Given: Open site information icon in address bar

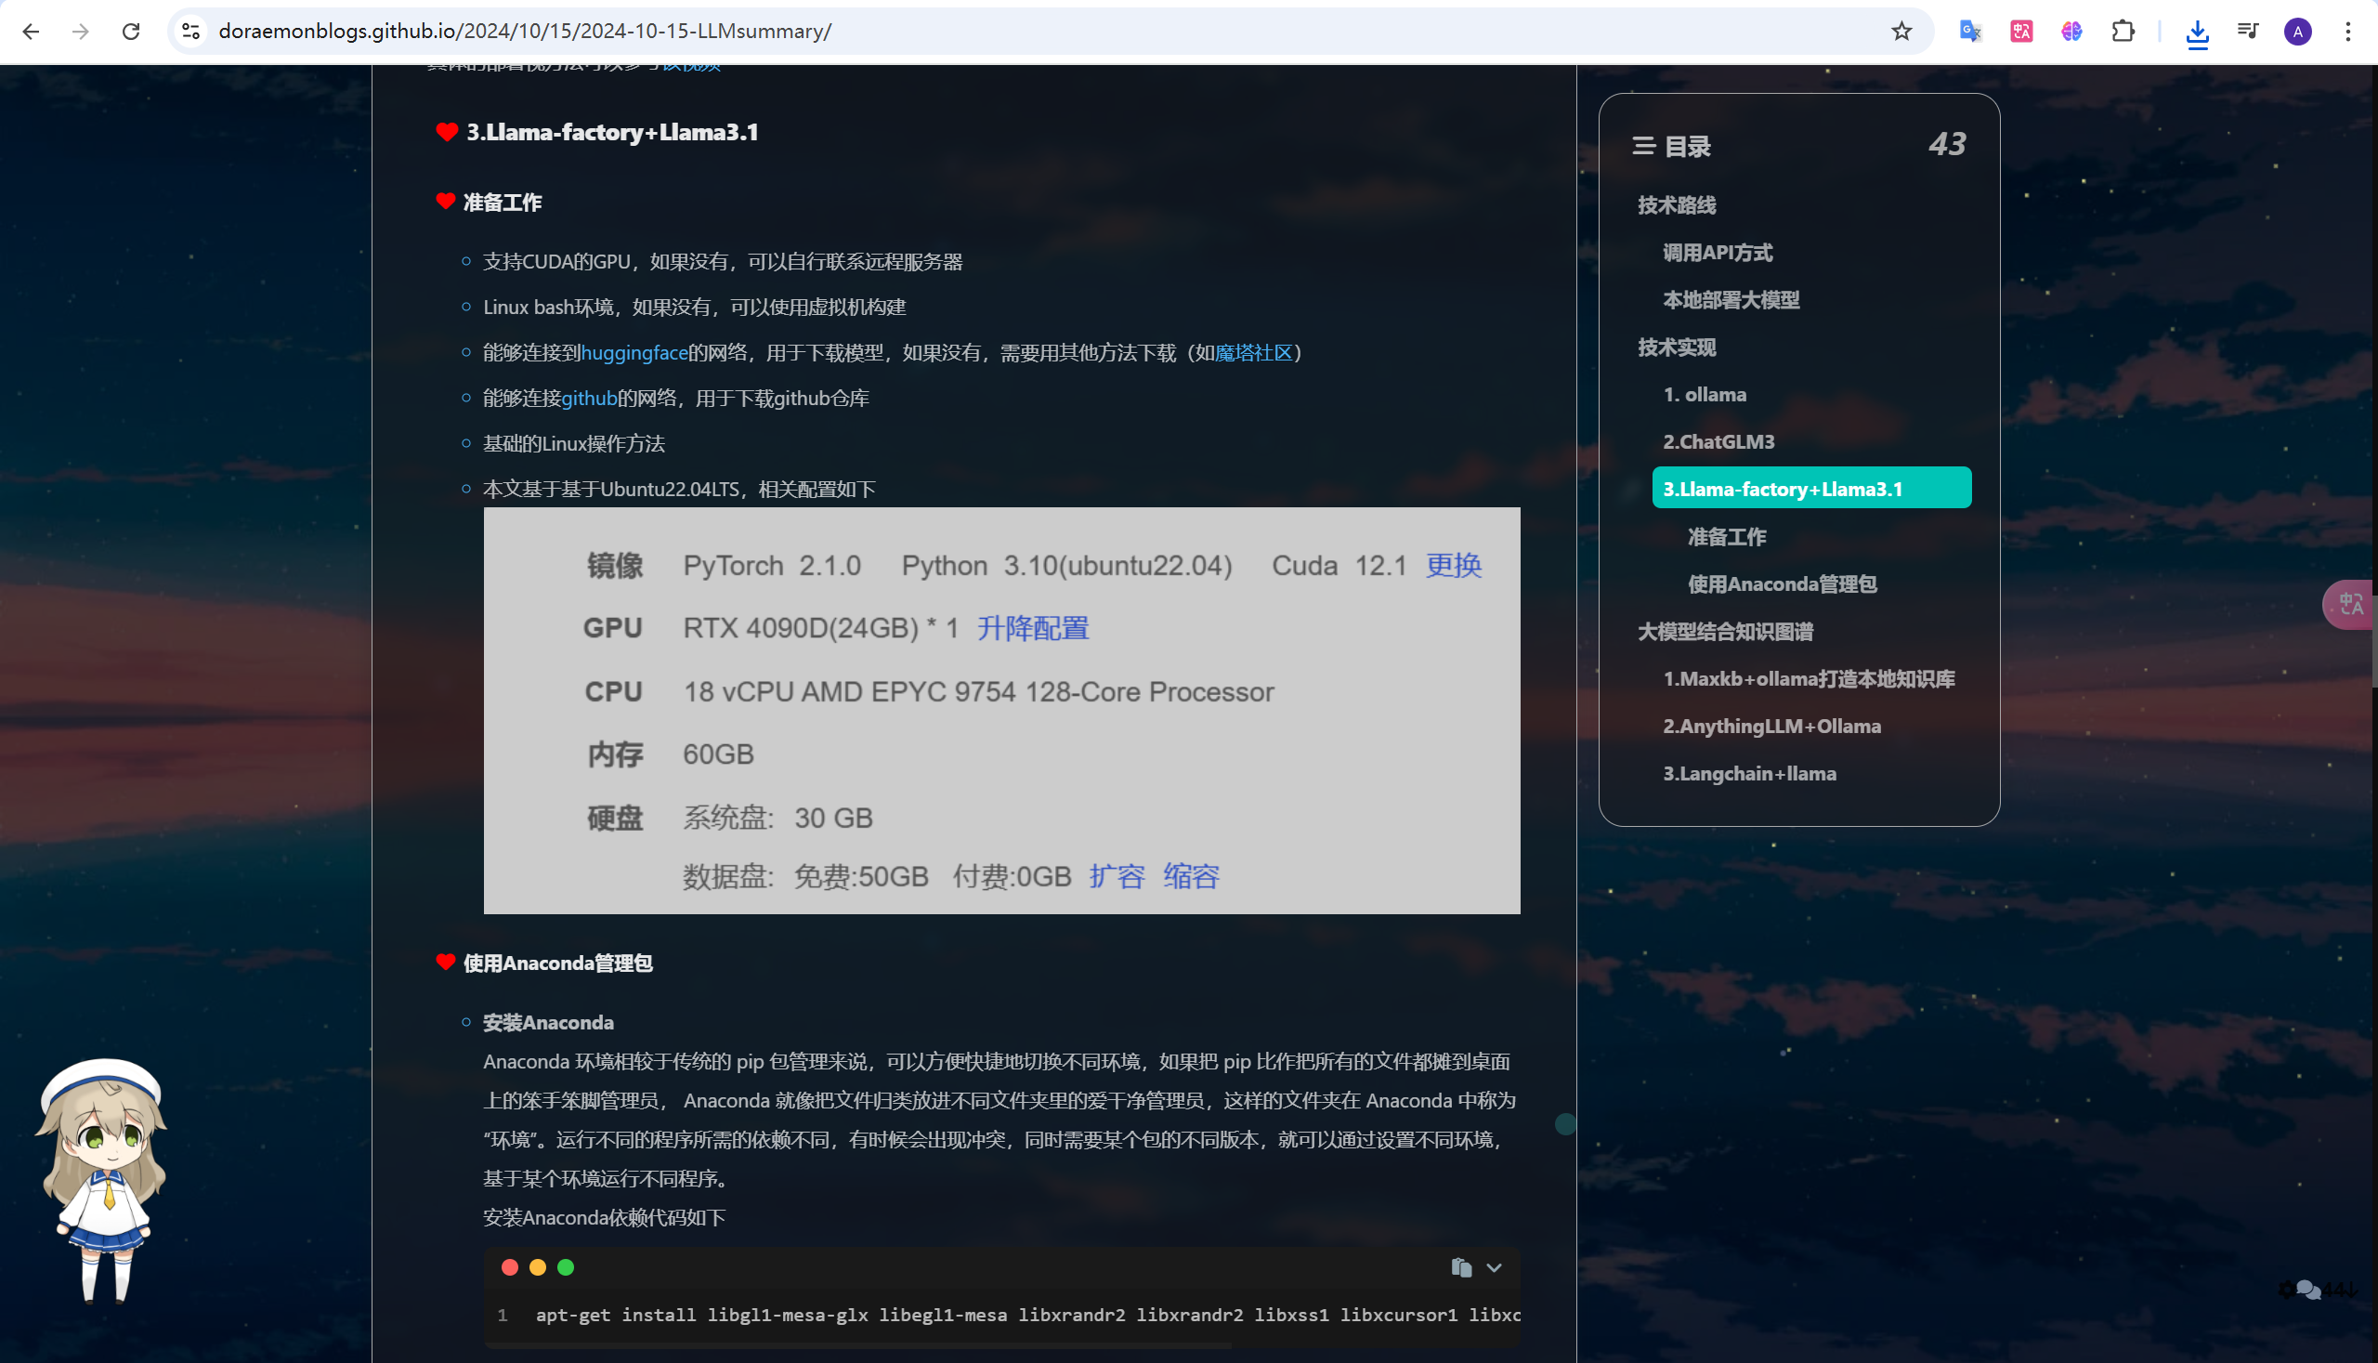Looking at the screenshot, I should (191, 31).
